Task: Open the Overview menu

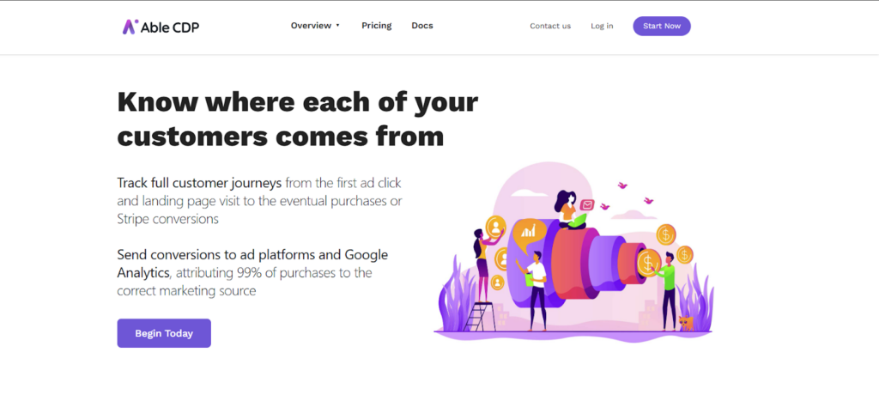Action: tap(311, 26)
